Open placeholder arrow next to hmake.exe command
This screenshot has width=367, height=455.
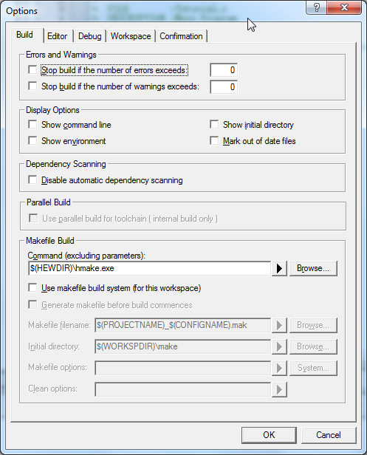point(279,268)
